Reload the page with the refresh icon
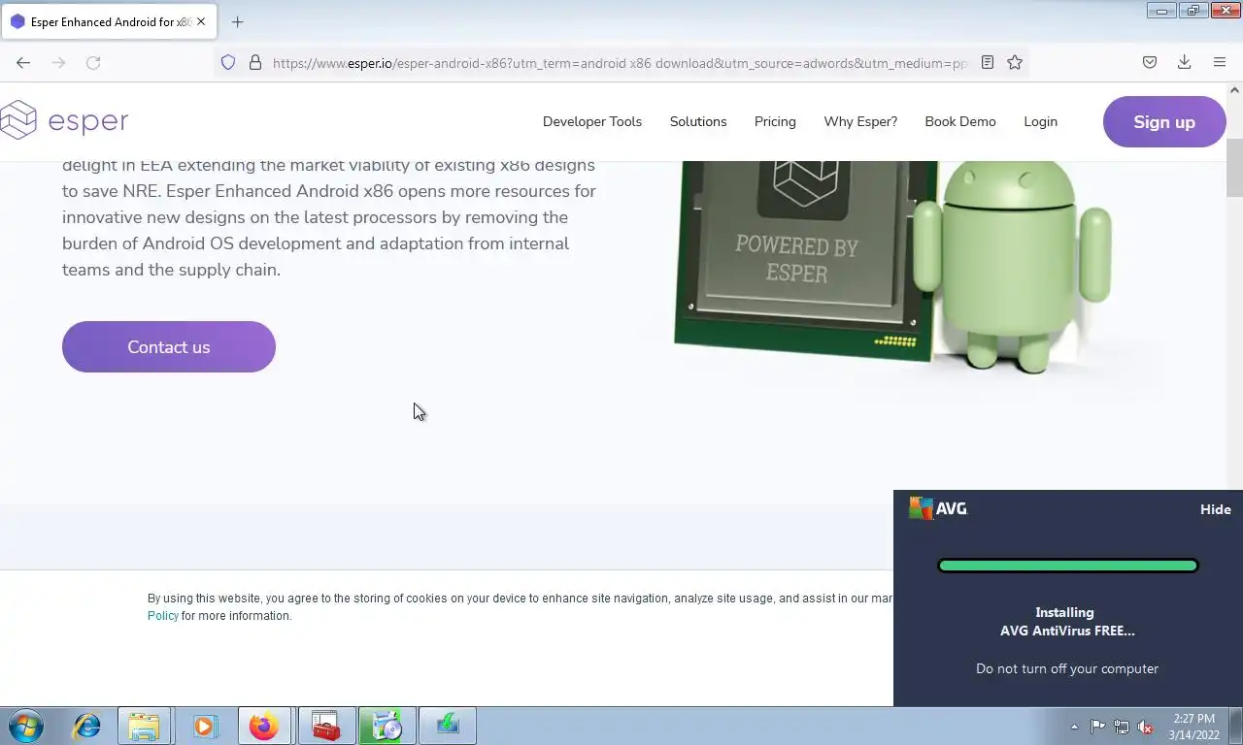Viewport: 1243px width, 745px height. coord(93,62)
